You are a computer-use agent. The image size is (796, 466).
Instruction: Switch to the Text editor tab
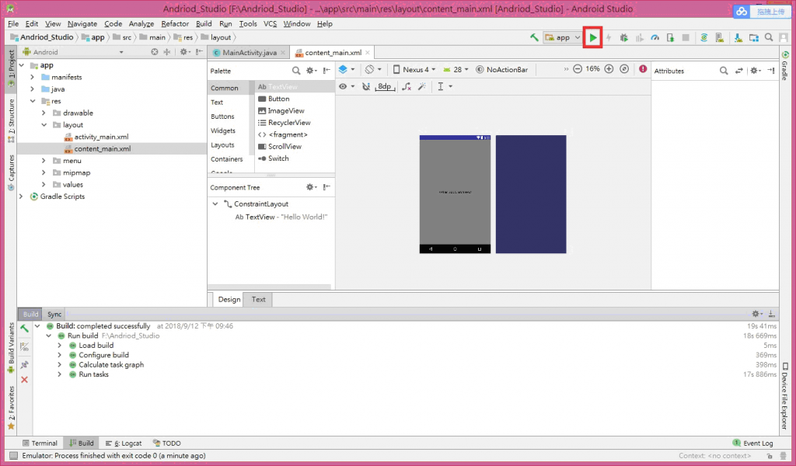pyautogui.click(x=258, y=299)
